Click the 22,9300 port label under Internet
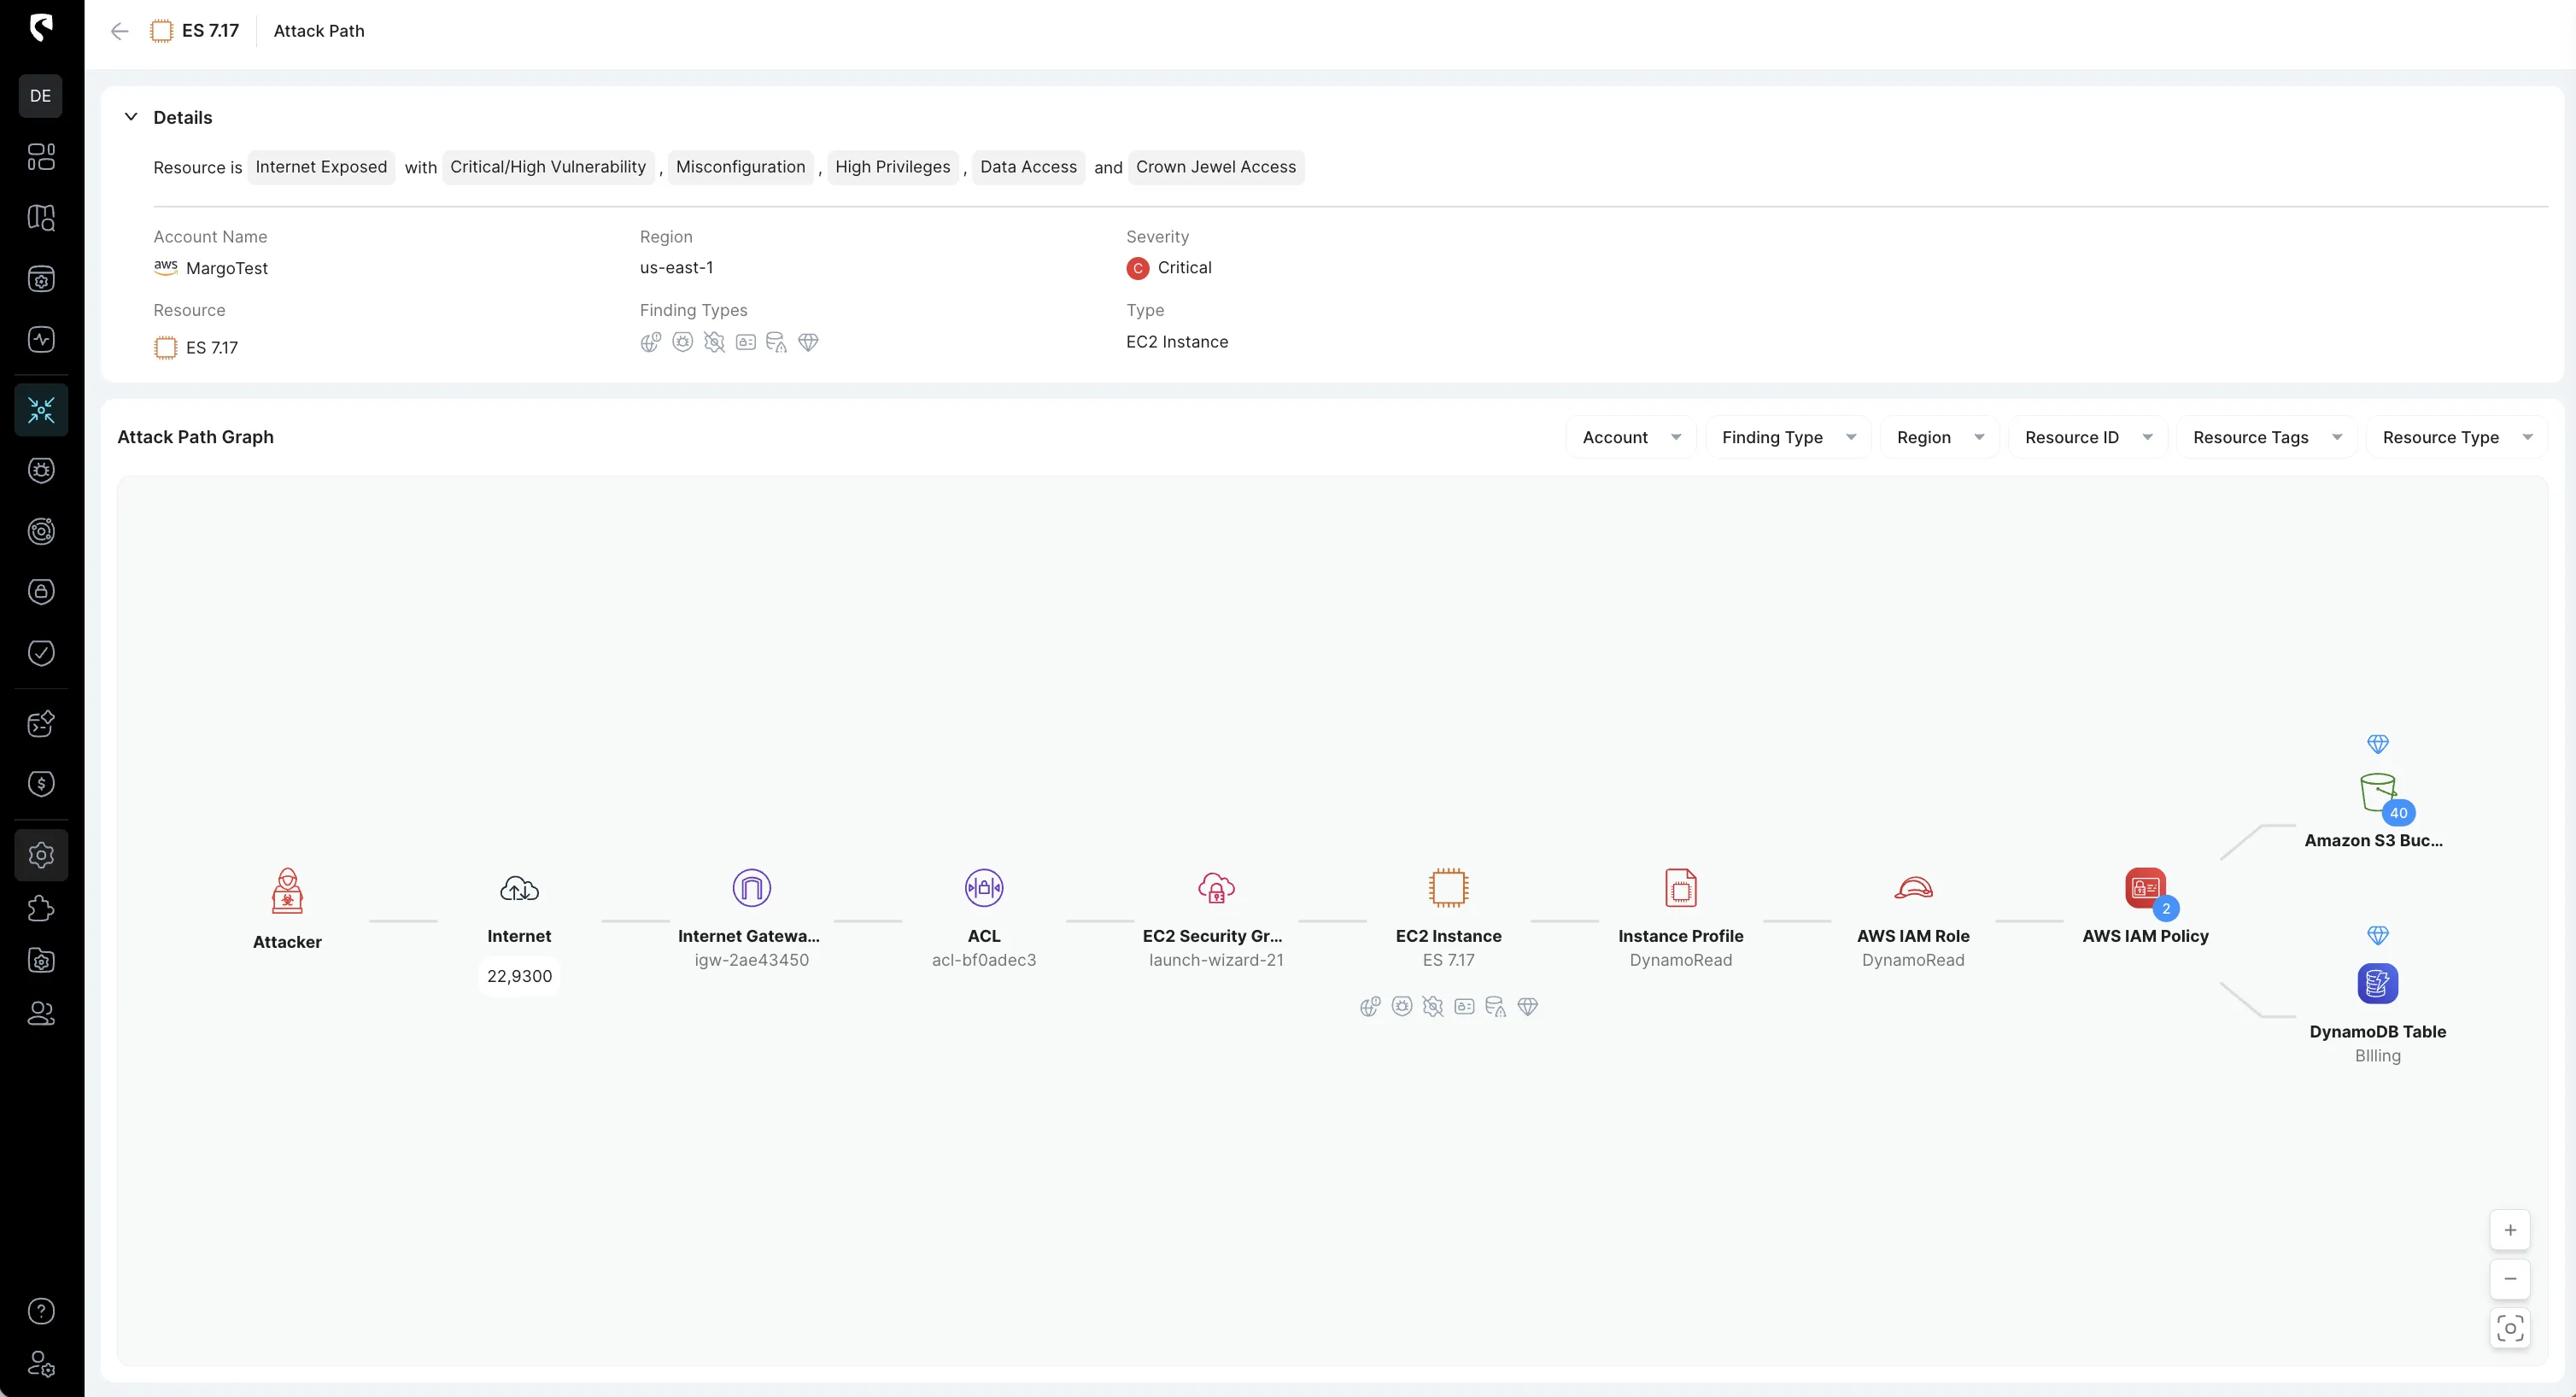The width and height of the screenshot is (2576, 1397). pyautogui.click(x=519, y=976)
